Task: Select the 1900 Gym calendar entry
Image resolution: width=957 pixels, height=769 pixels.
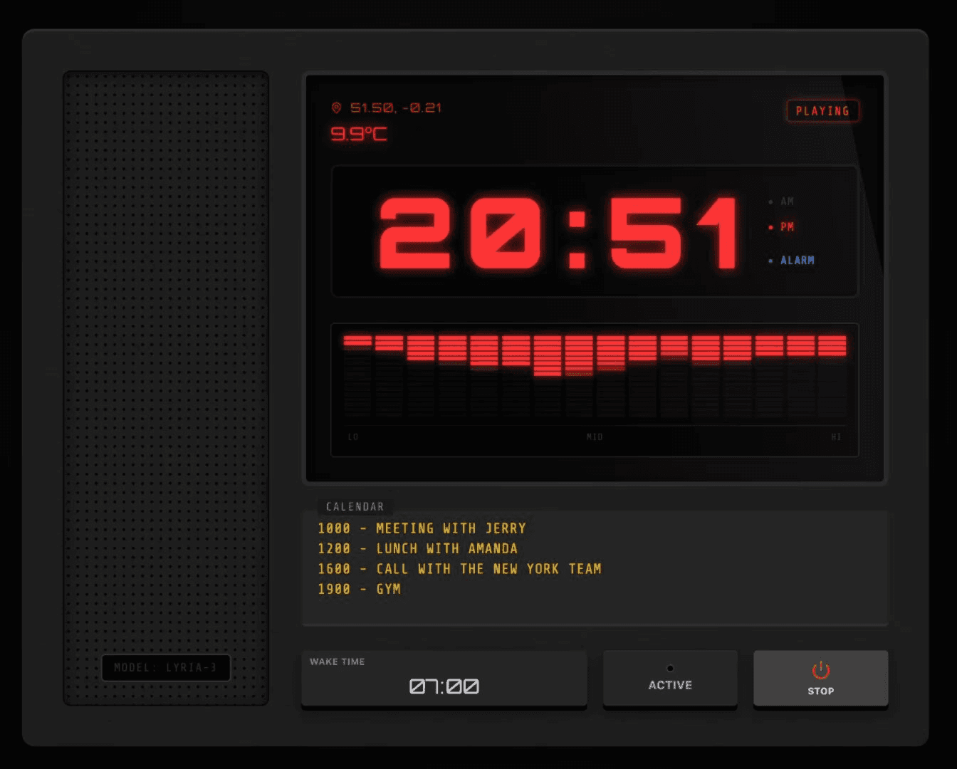Action: point(359,589)
